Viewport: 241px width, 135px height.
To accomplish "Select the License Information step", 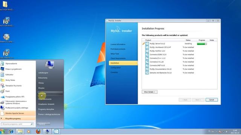I will (118, 44).
